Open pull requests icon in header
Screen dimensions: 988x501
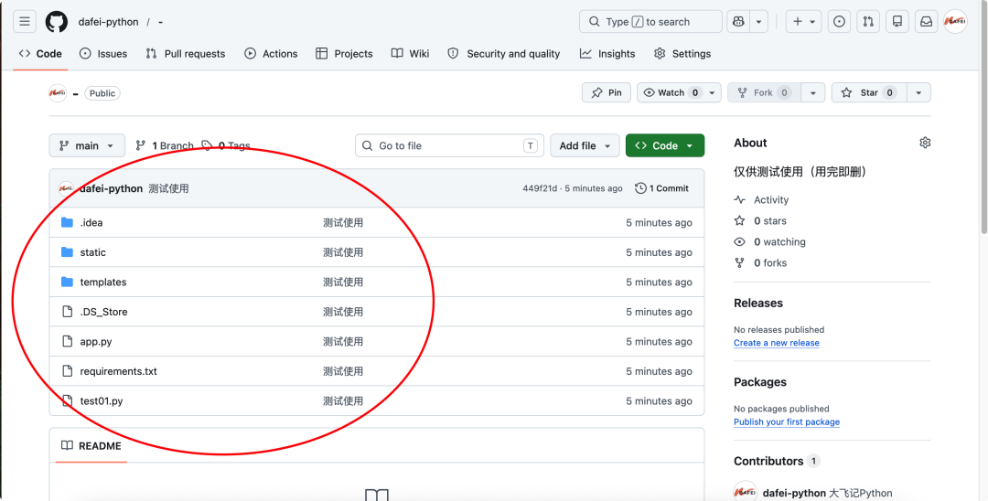[868, 21]
